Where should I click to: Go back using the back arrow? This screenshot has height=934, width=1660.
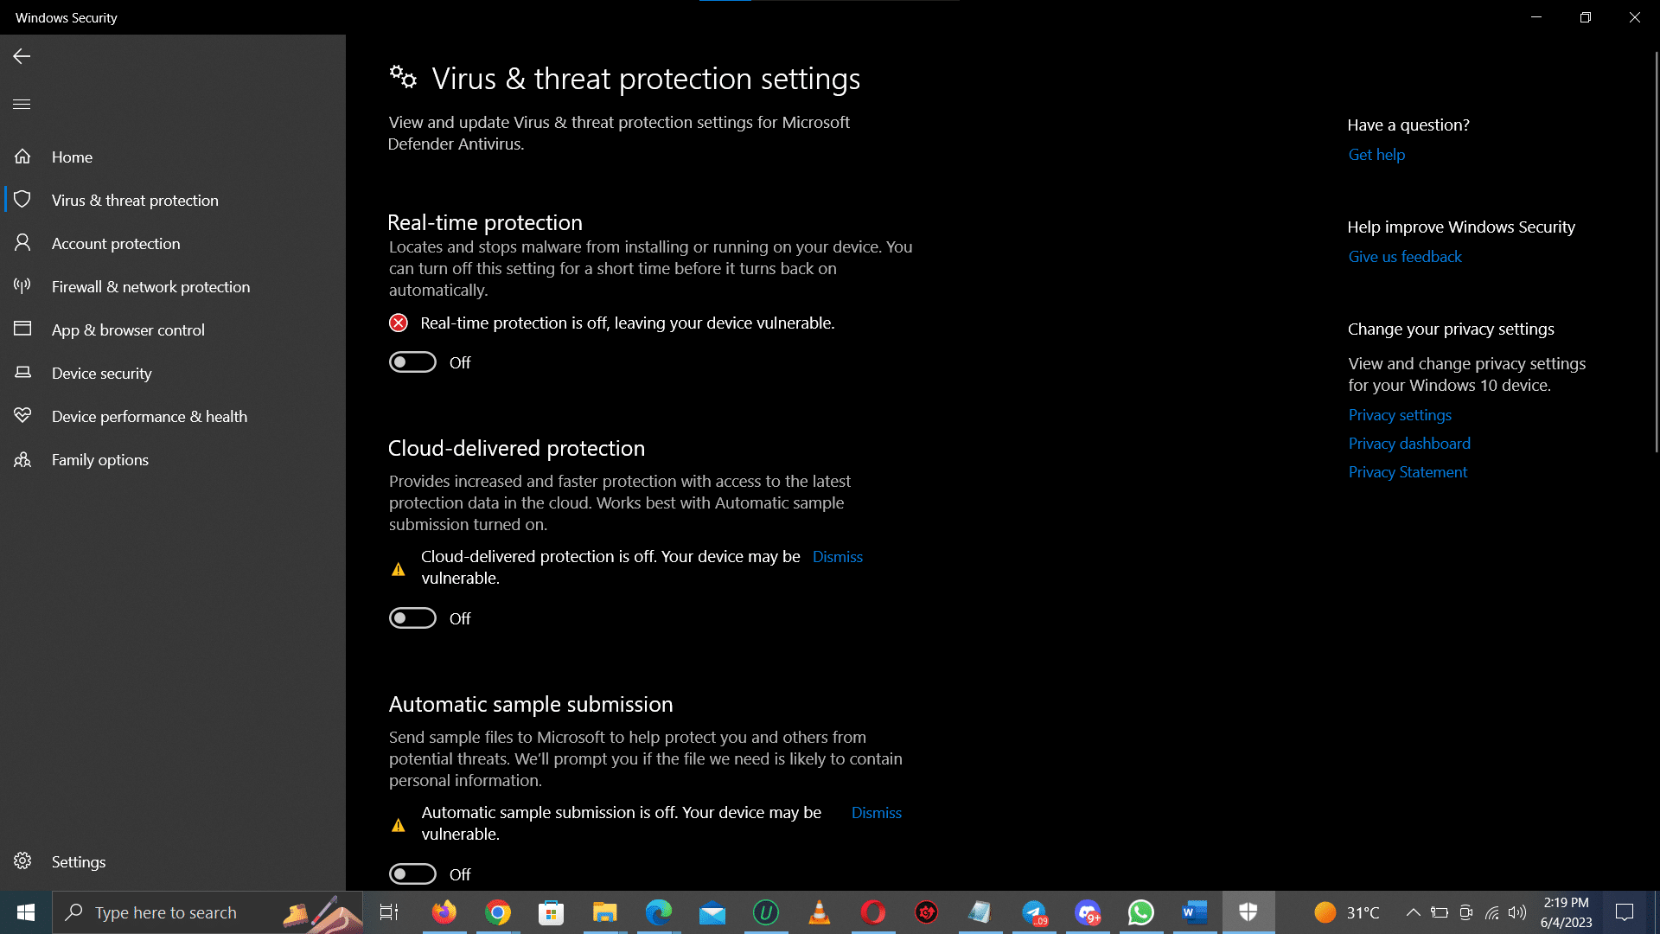tap(22, 56)
